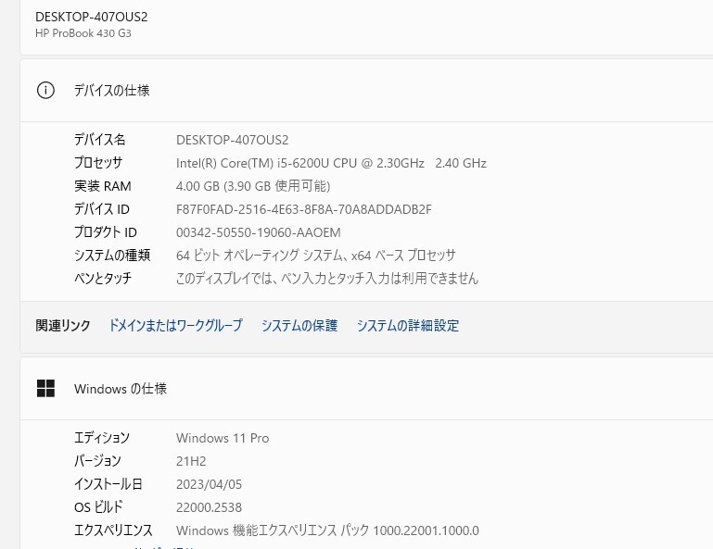The width and height of the screenshot is (713, 549).
Task: Open the ドメインまたはワークグループ link
Action: (175, 326)
